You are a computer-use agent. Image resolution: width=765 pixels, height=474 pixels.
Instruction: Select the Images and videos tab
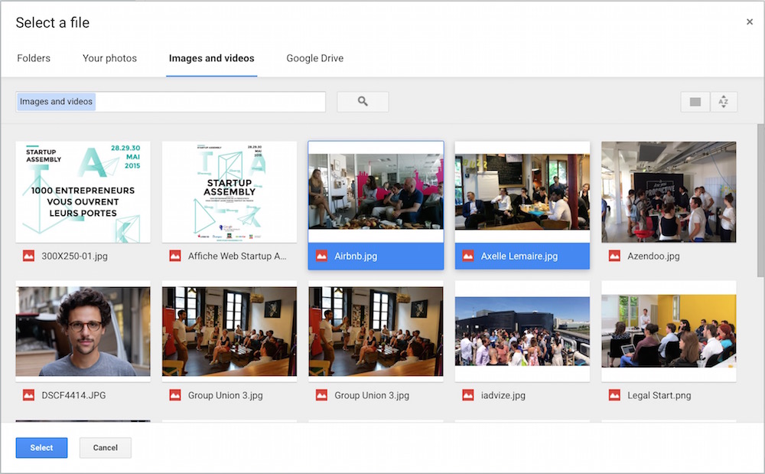[x=212, y=58]
